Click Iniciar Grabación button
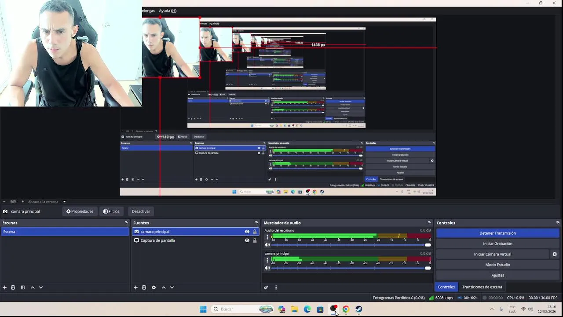563x317 pixels. [497, 243]
